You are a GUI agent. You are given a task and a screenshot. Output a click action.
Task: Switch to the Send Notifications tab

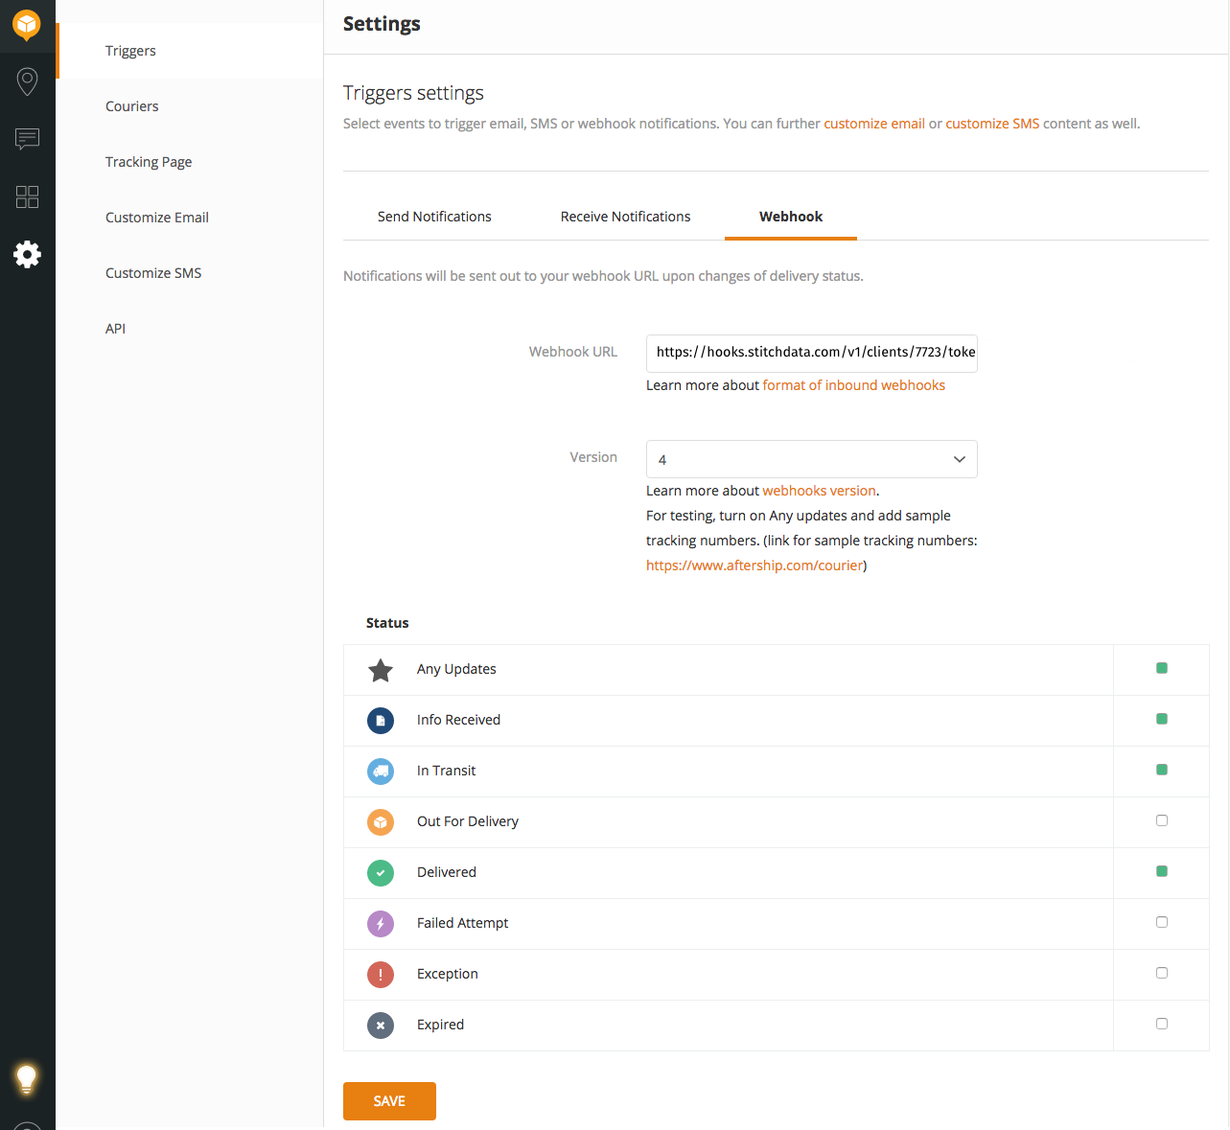pos(434,217)
